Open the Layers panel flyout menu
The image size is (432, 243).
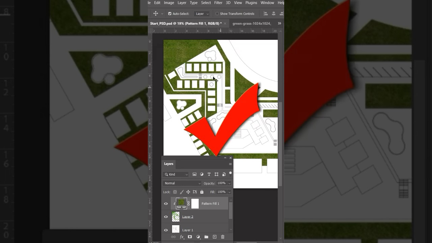230,164
